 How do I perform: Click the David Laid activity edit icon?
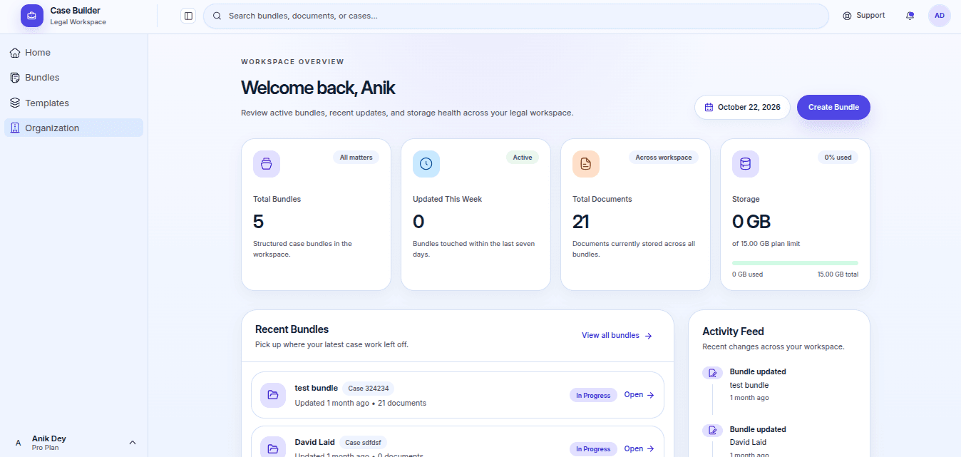712,431
